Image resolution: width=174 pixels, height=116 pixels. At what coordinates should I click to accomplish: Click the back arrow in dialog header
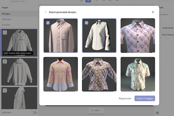45,12
